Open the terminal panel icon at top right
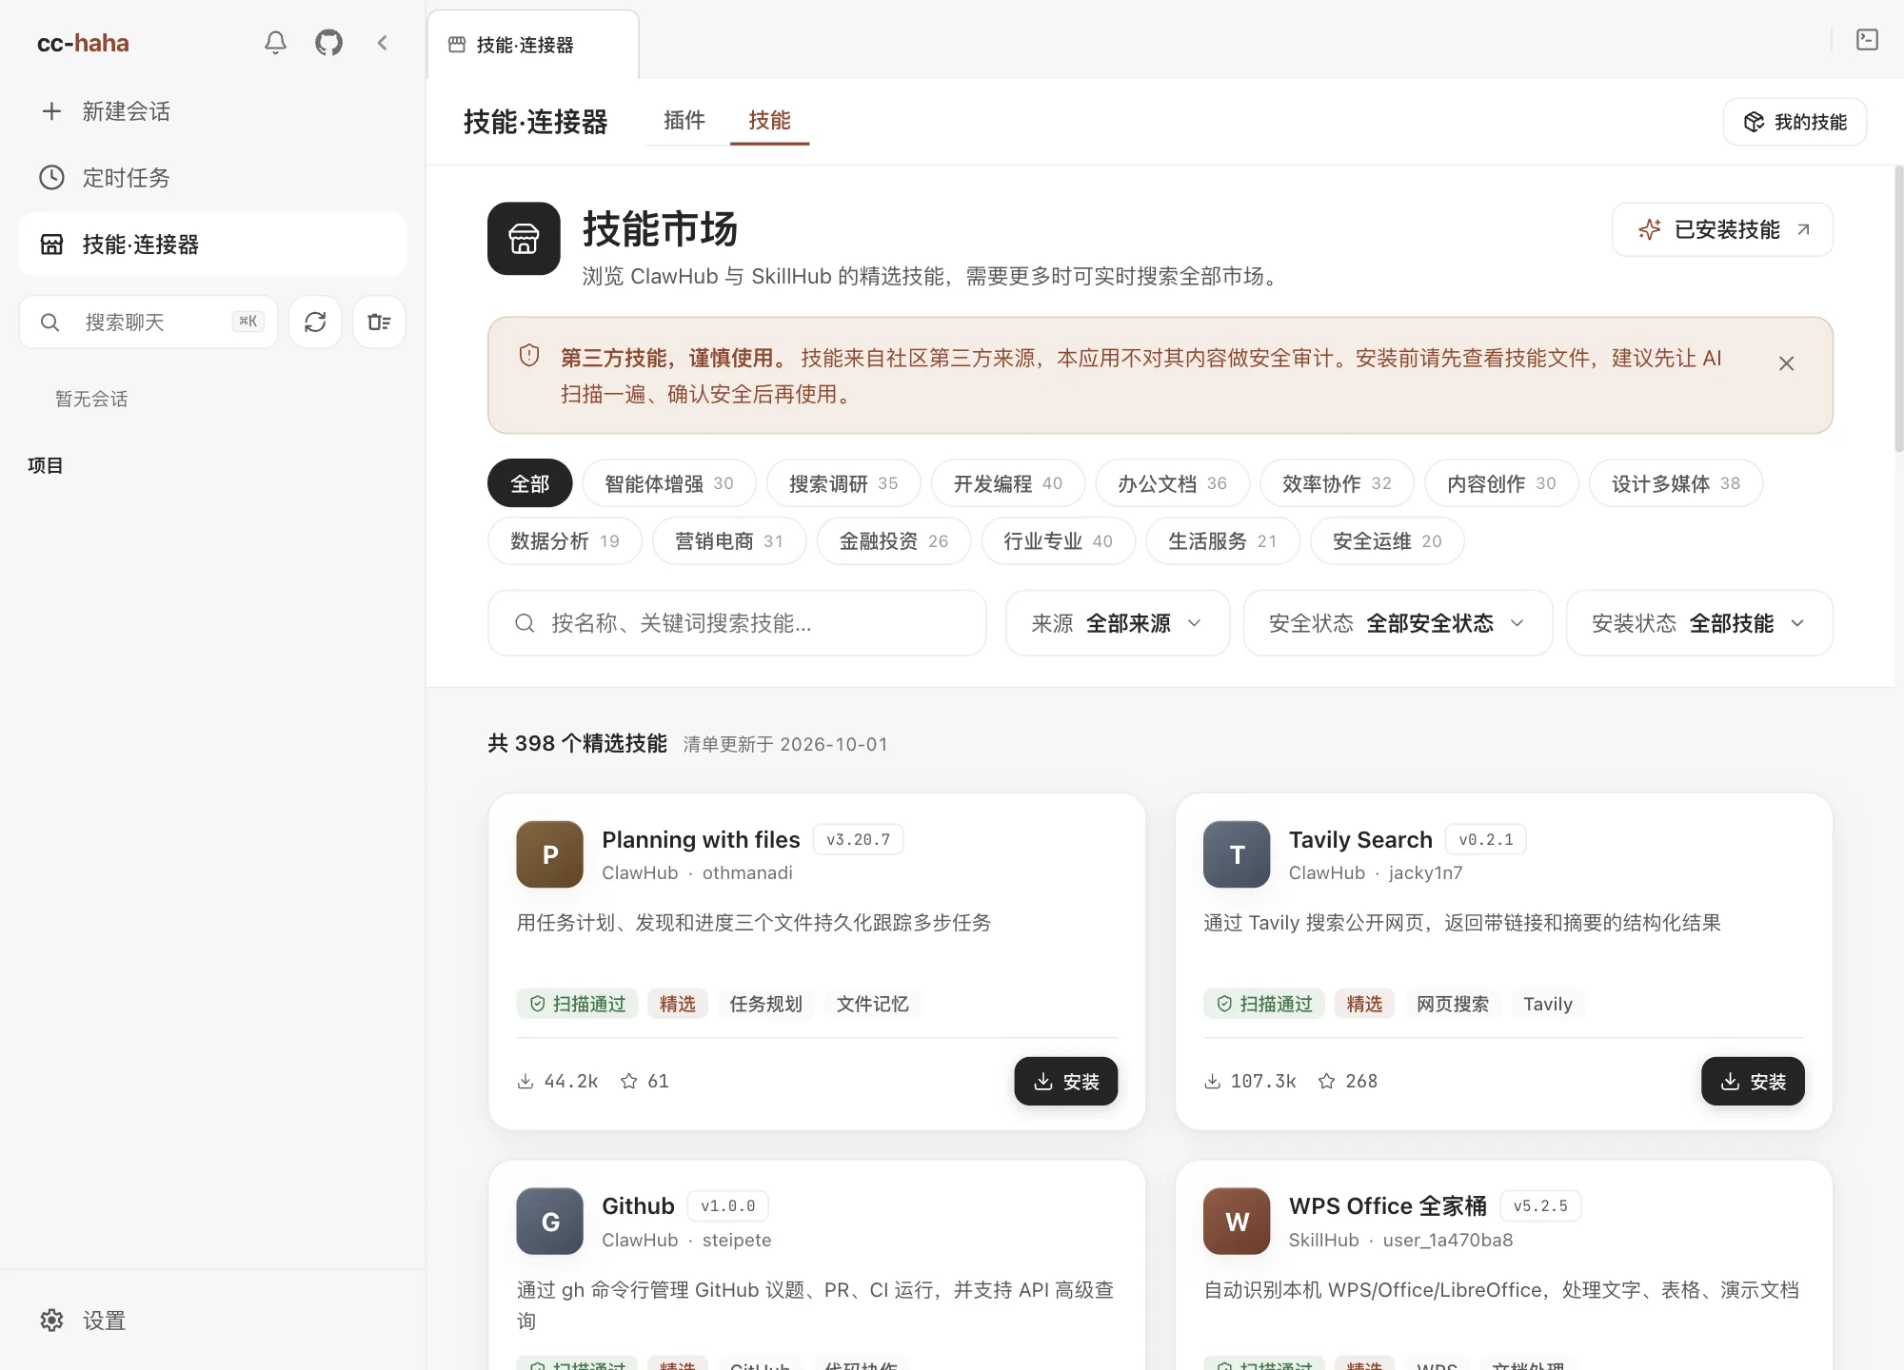The height and width of the screenshot is (1370, 1904). click(x=1867, y=40)
